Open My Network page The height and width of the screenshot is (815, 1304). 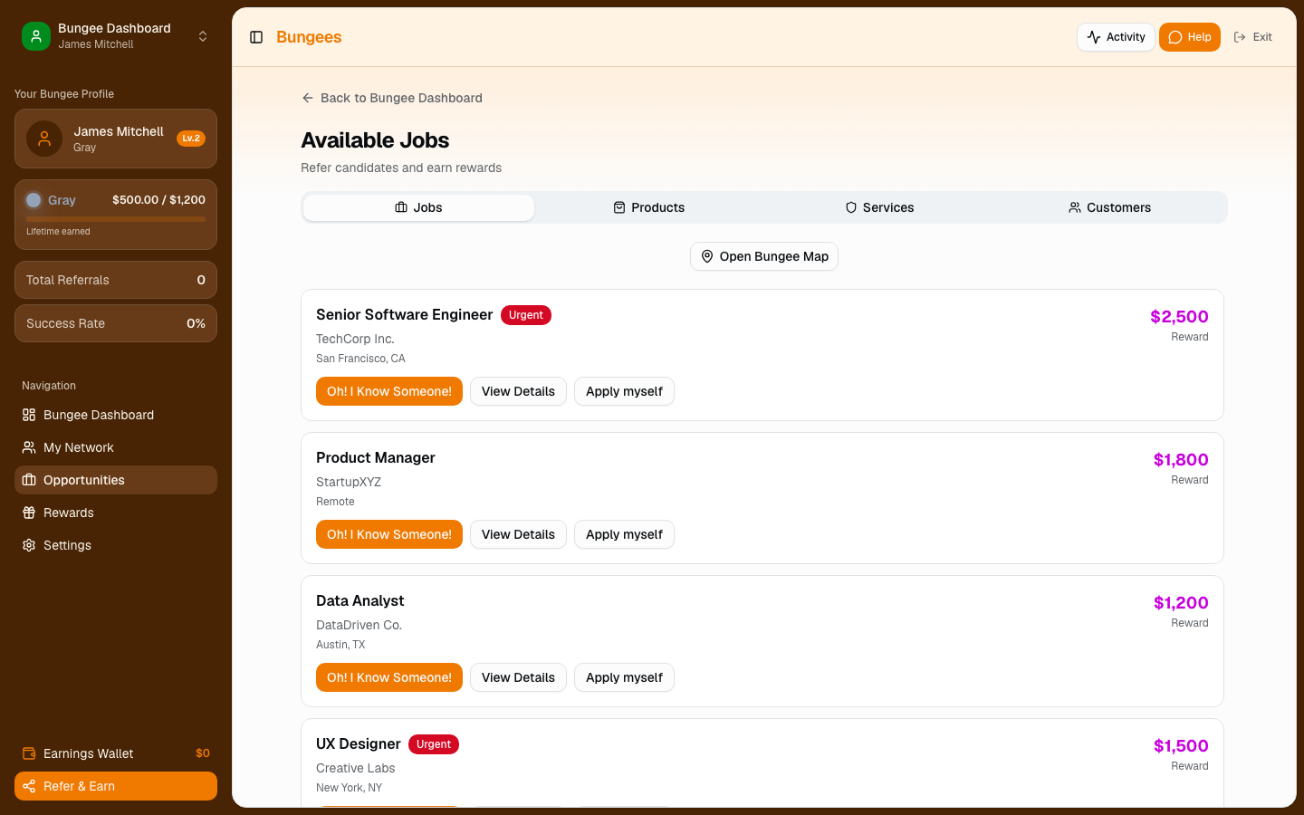click(x=116, y=447)
